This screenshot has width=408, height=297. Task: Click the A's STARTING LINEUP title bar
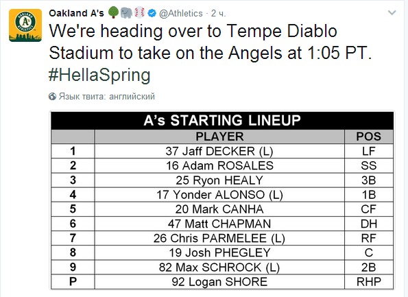pyautogui.click(x=222, y=121)
